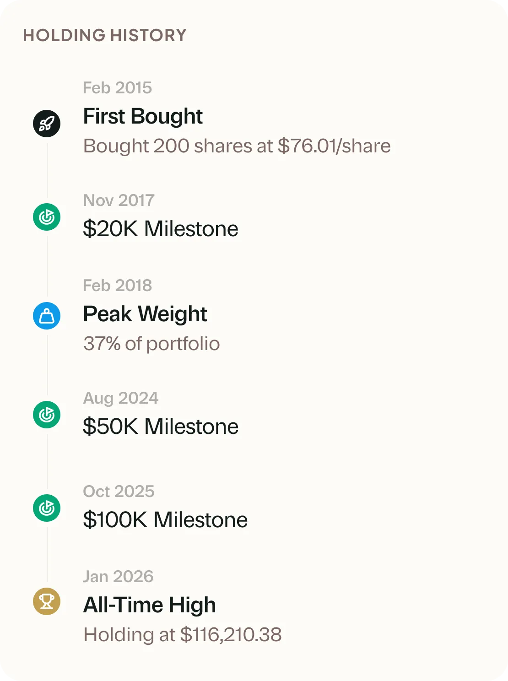Click the Bought 200 shares description text

click(x=237, y=146)
